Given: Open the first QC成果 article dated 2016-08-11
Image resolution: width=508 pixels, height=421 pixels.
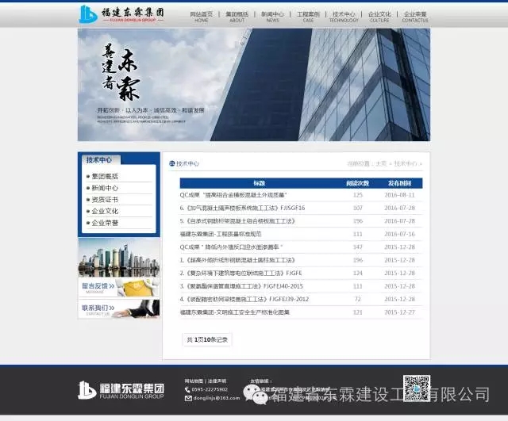Looking at the screenshot, I should coord(233,195).
